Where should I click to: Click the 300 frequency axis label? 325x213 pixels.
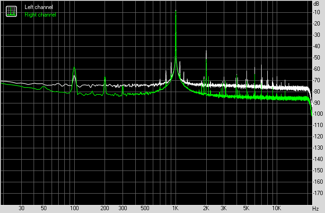[x=123, y=208]
